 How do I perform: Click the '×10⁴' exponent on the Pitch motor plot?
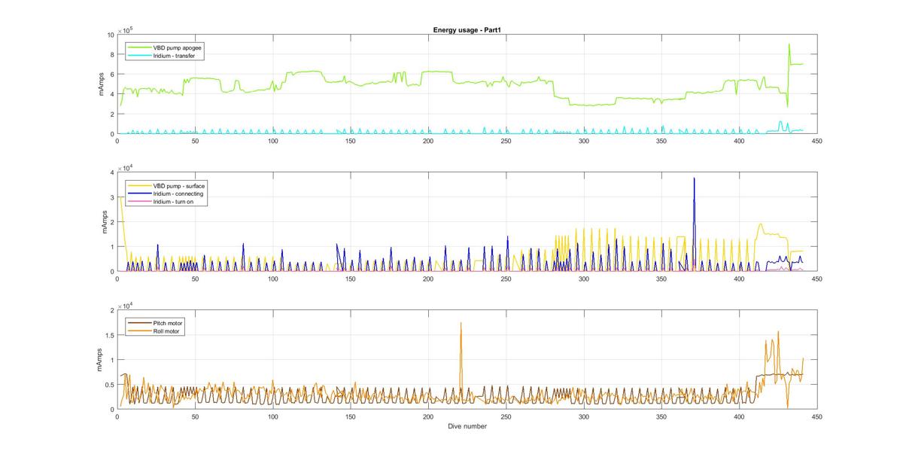coord(125,305)
